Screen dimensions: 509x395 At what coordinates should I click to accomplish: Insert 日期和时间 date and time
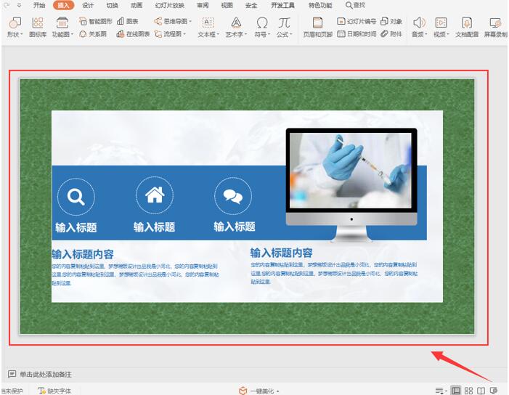357,33
